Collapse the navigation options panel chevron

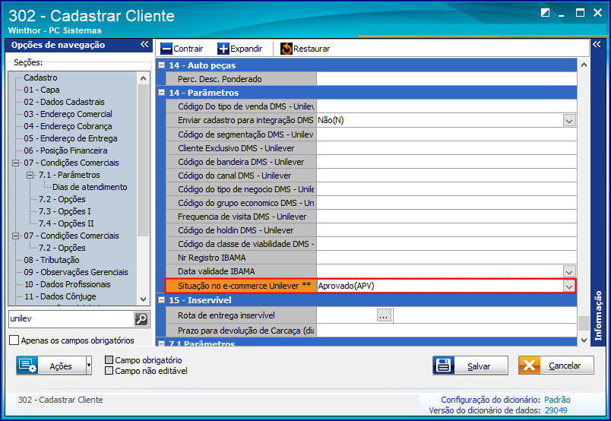click(x=144, y=44)
